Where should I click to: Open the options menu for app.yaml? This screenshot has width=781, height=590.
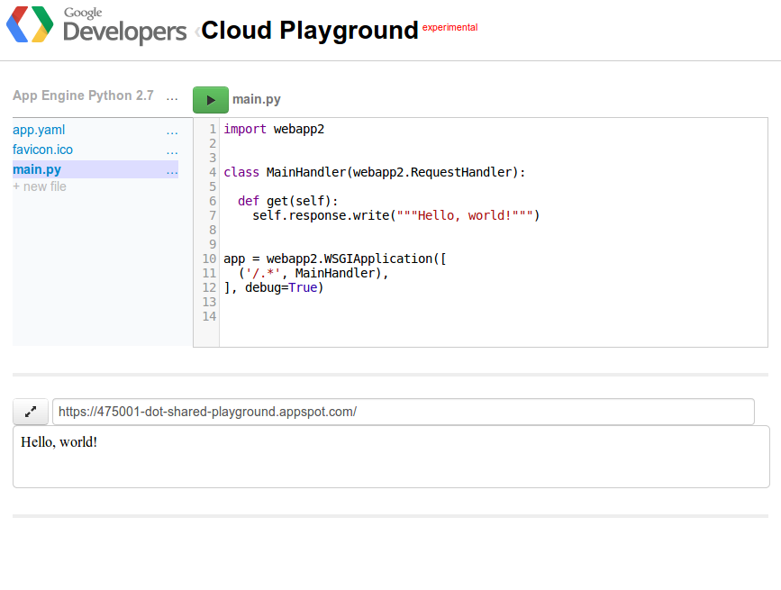172,132
